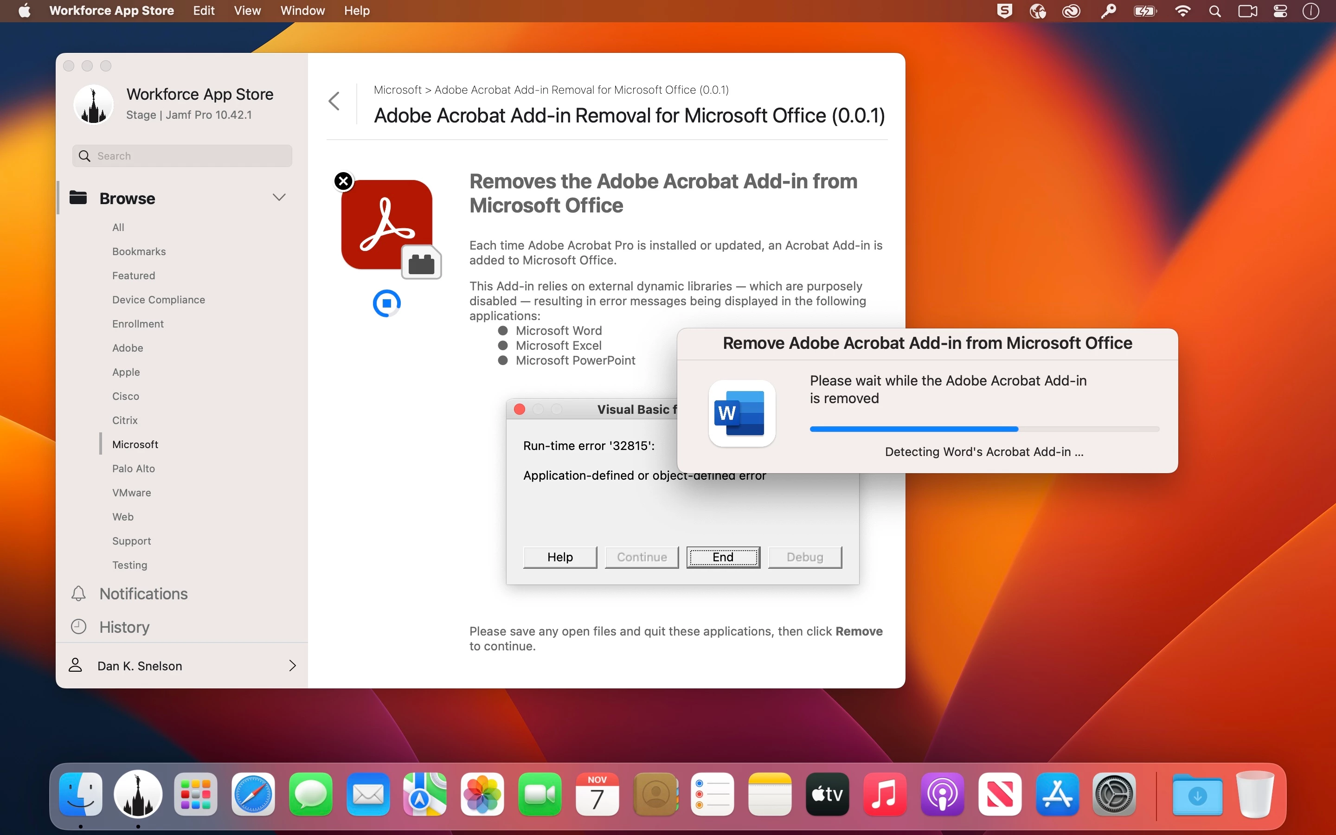Open Spotlight search in menu bar
The width and height of the screenshot is (1336, 835).
1215,11
